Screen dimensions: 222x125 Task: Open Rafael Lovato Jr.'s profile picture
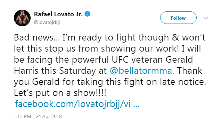pos(22,18)
